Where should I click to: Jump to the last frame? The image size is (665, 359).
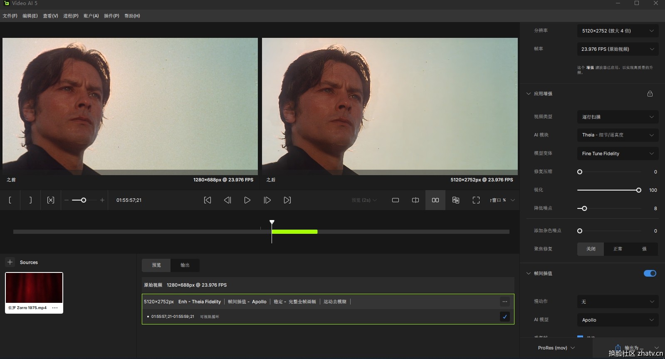click(x=287, y=200)
